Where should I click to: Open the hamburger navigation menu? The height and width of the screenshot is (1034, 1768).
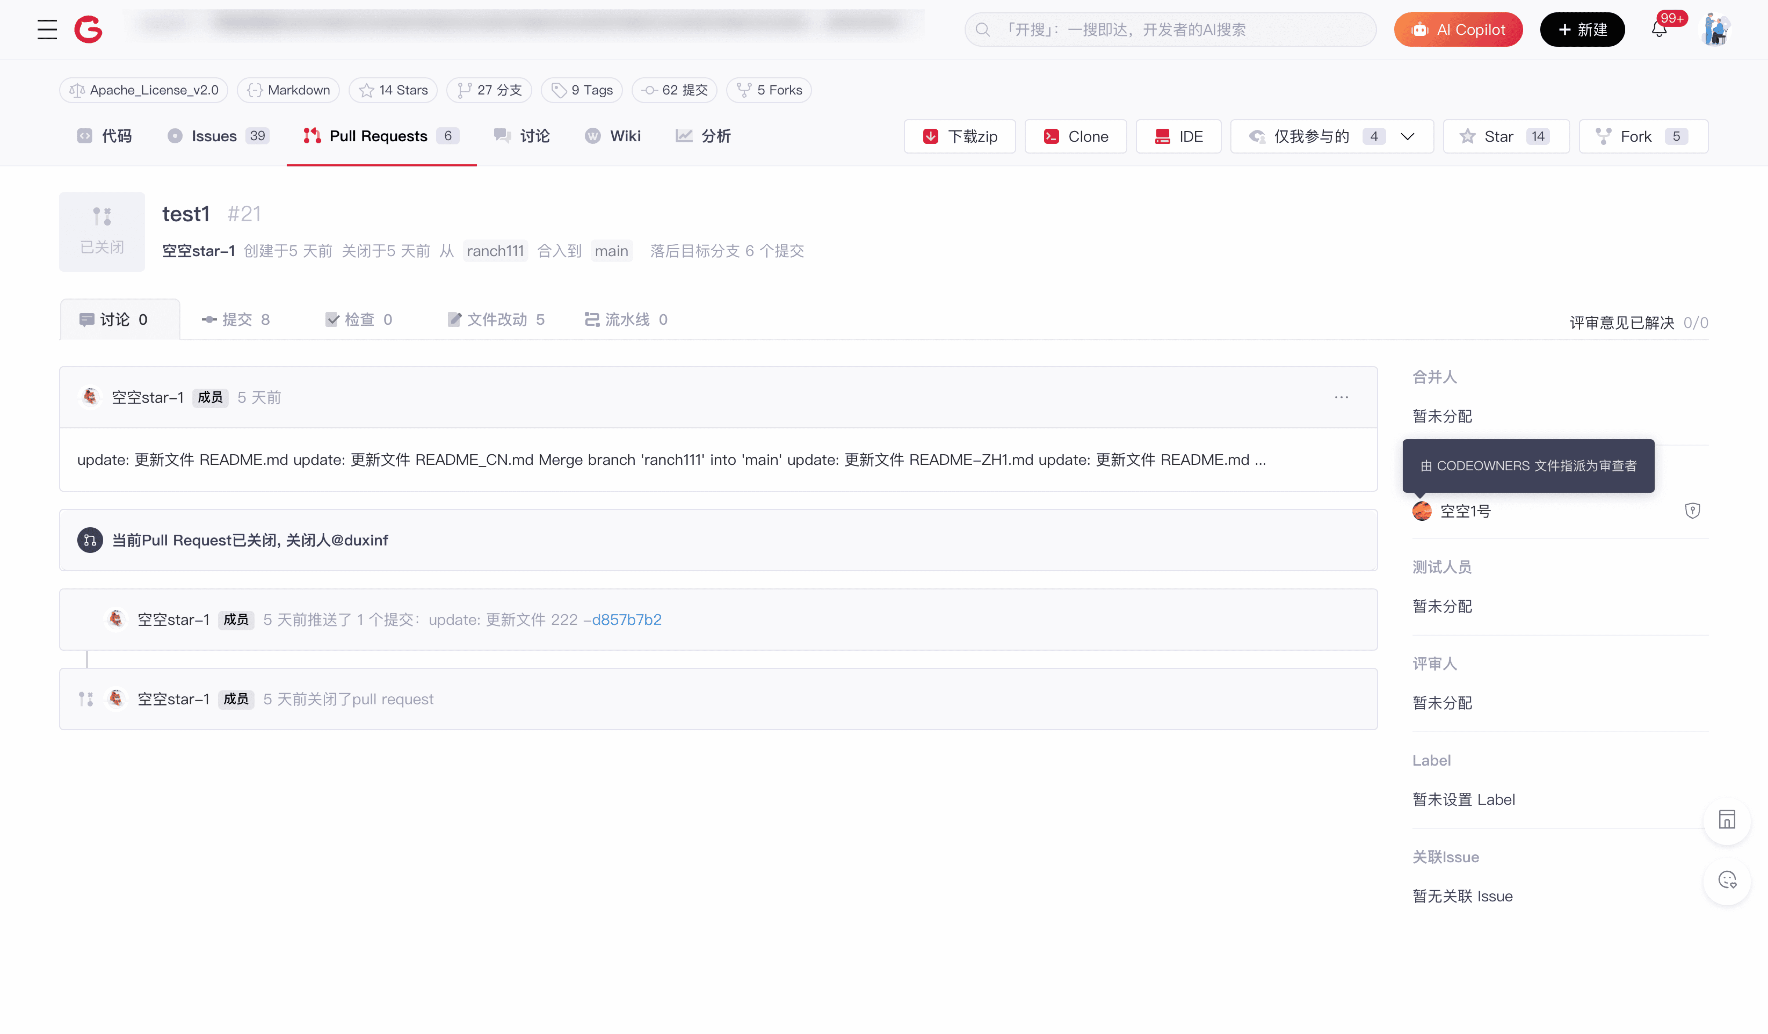[x=47, y=30]
